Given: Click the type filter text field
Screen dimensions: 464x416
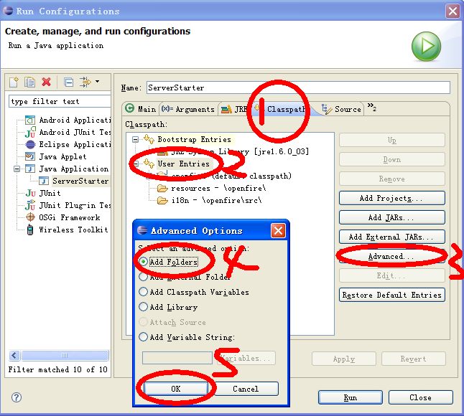Looking at the screenshot, I should [x=60, y=101].
